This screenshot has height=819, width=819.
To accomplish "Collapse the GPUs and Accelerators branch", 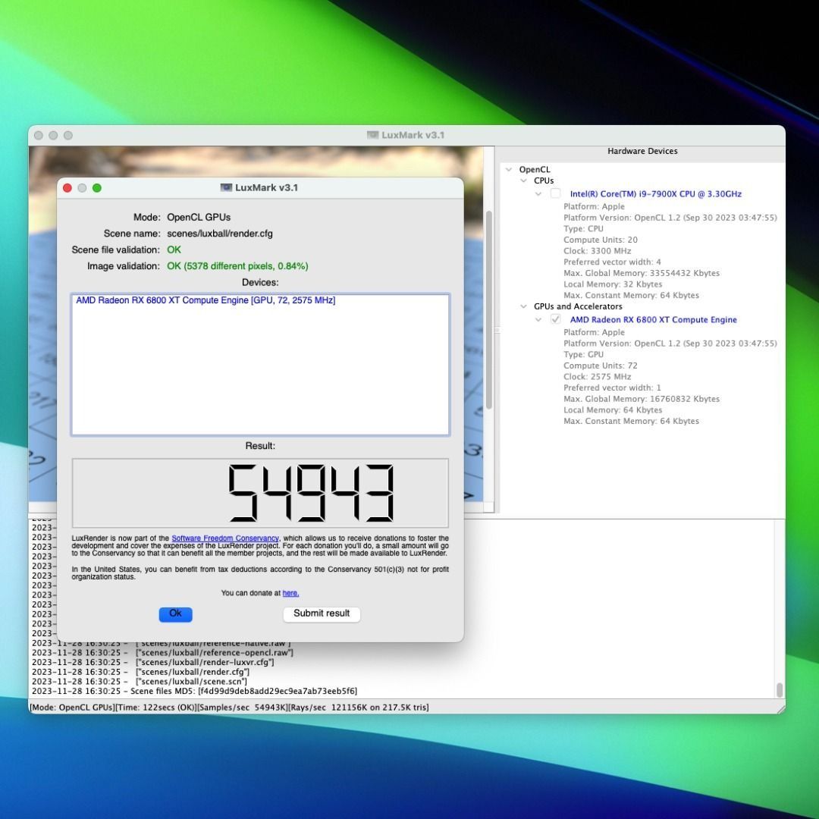I will coord(523,307).
